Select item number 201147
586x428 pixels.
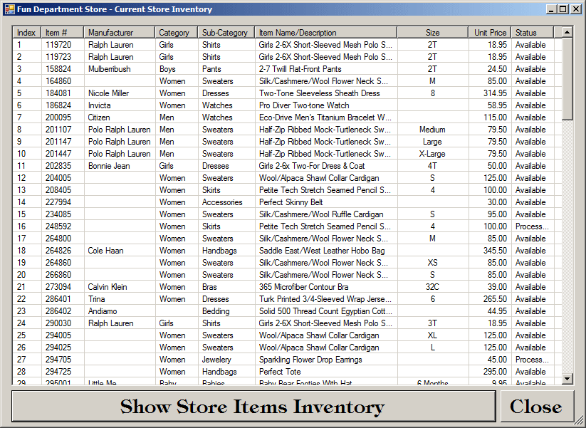(x=58, y=142)
